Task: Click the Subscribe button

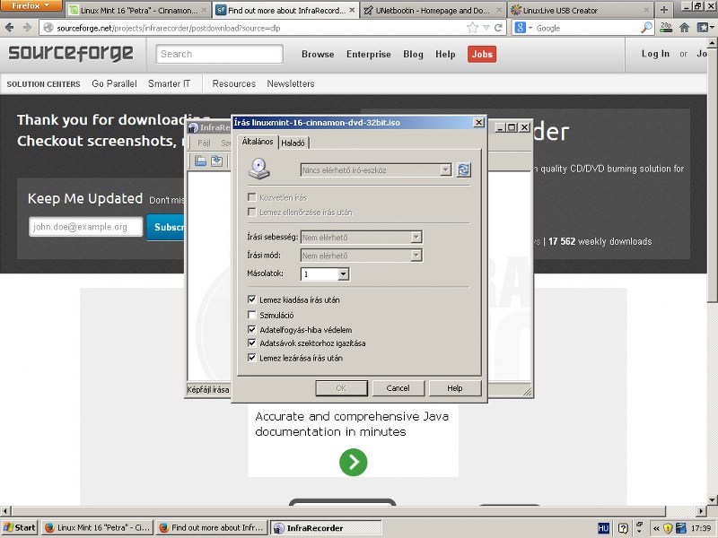Action: 165,227
